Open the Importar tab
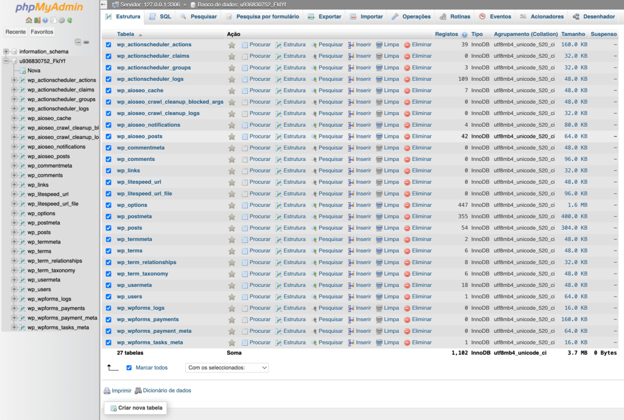Viewport: 624px width, 420px height. (x=366, y=16)
